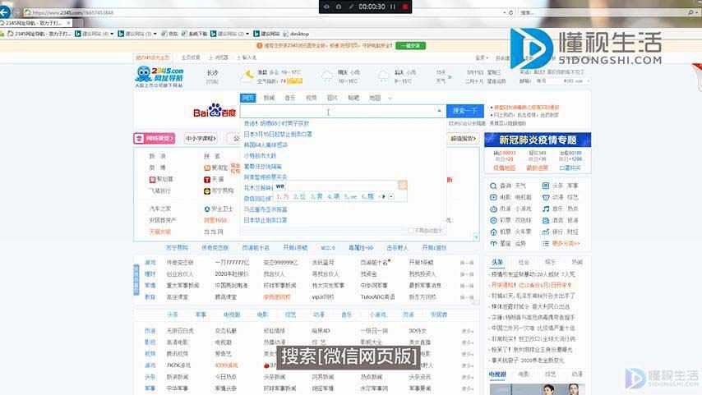Viewport: 702px width, 395px height.
Task: Pause the screen recording
Action: click(393, 7)
